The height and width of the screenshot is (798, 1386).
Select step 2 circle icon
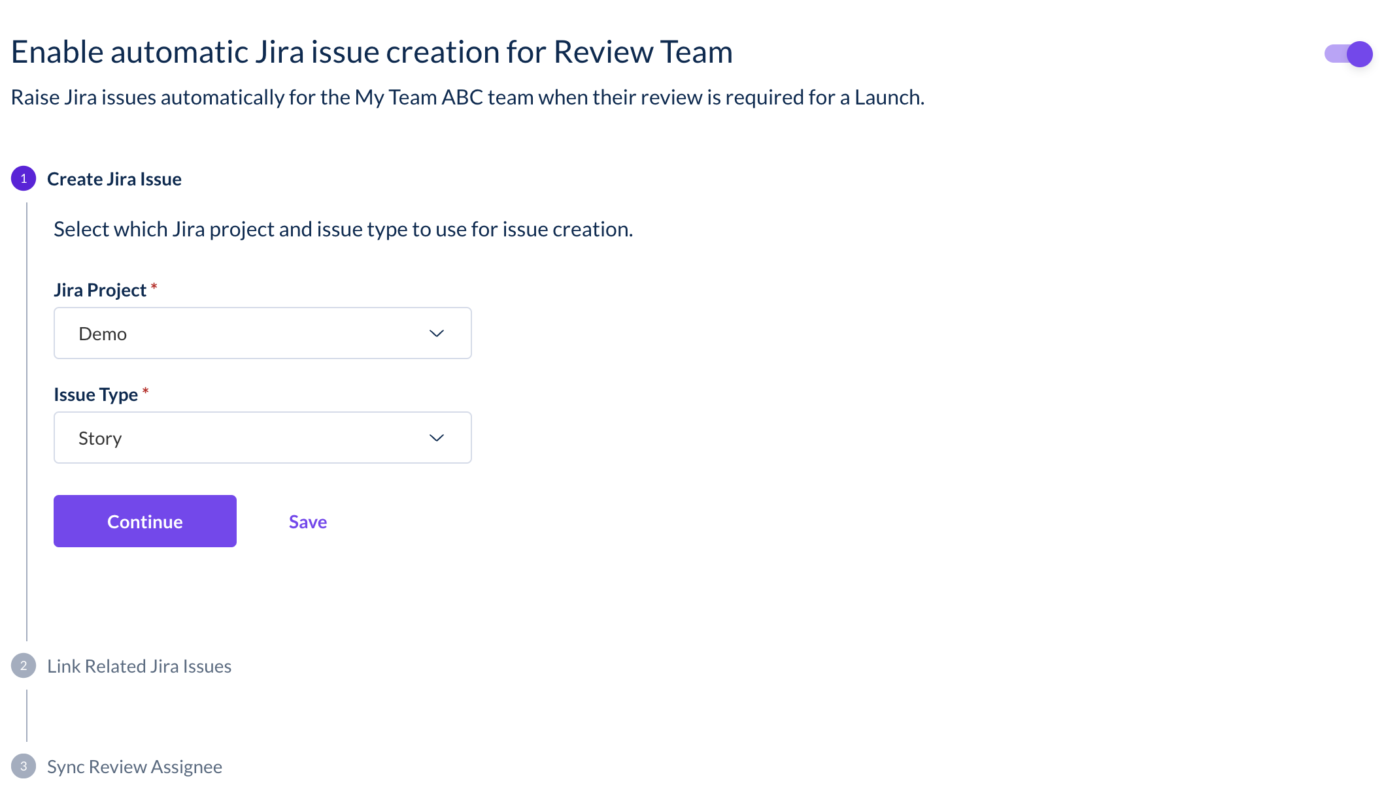click(24, 665)
